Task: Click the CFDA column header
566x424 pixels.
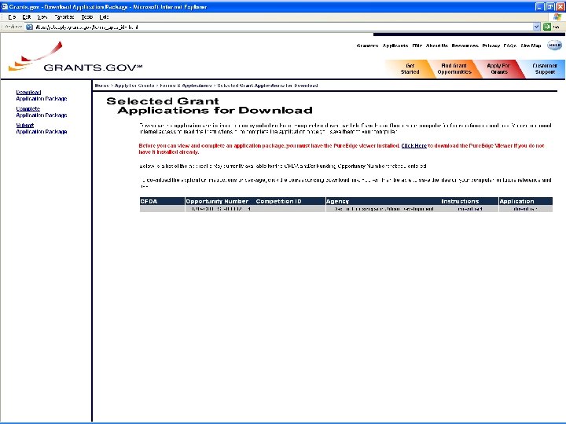Action: [x=149, y=201]
